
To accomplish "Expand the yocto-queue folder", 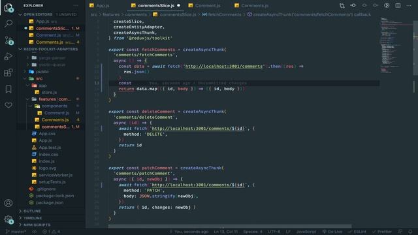I will click(27, 65).
